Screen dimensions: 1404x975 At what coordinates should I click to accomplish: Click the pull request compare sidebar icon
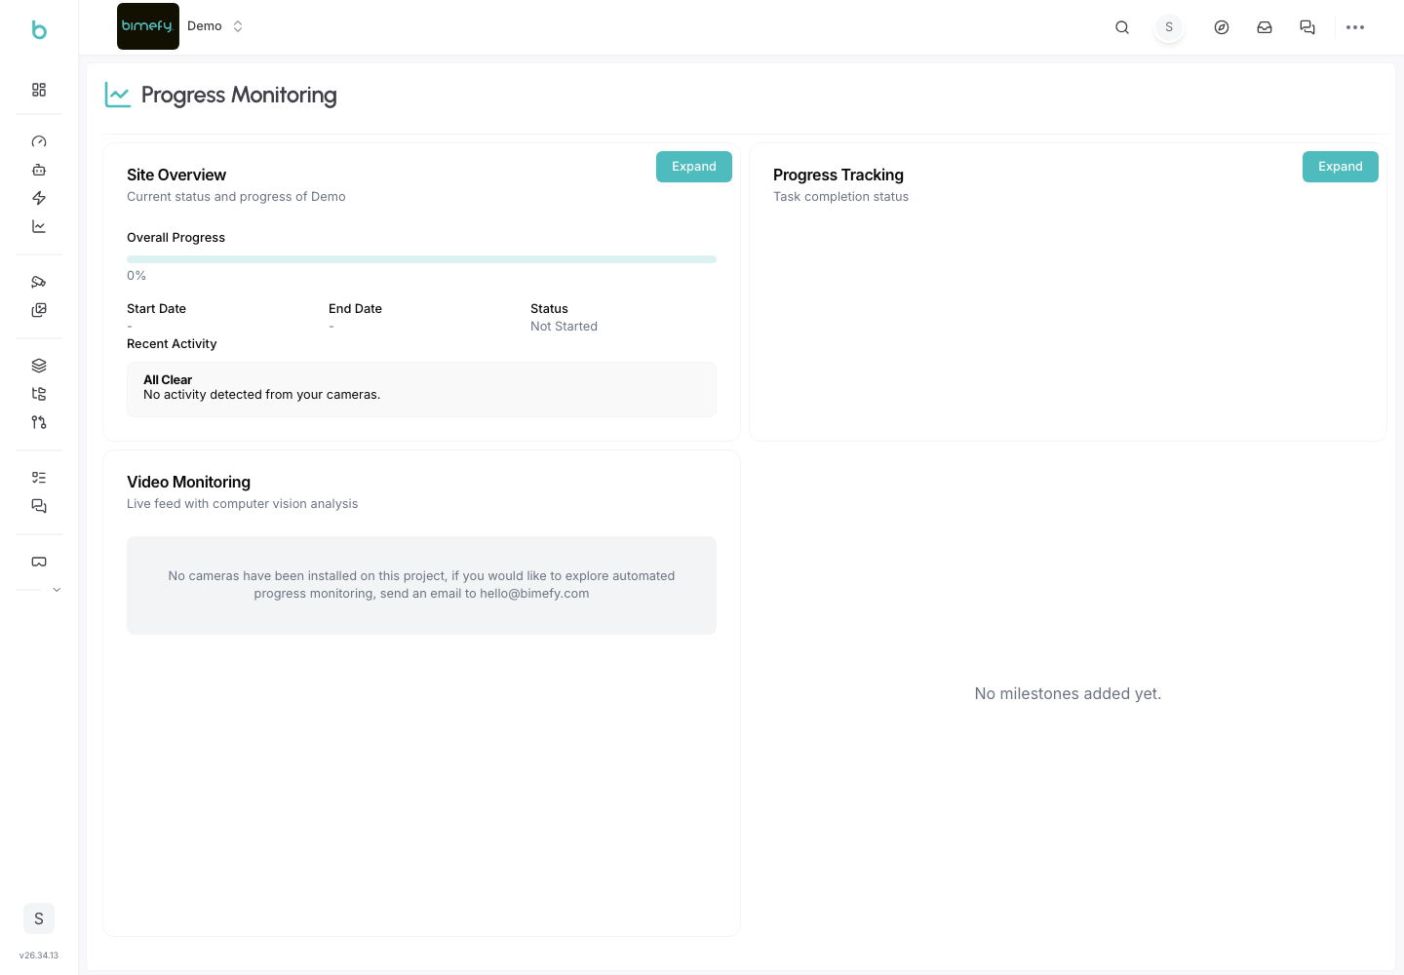39,422
